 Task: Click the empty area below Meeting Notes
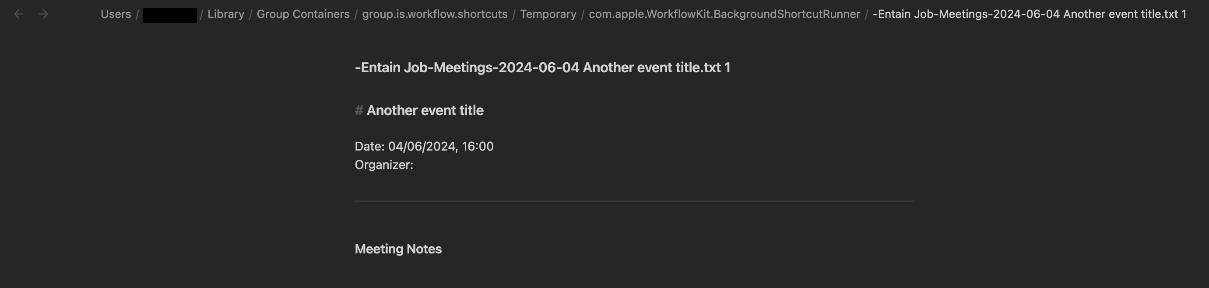pos(635,274)
